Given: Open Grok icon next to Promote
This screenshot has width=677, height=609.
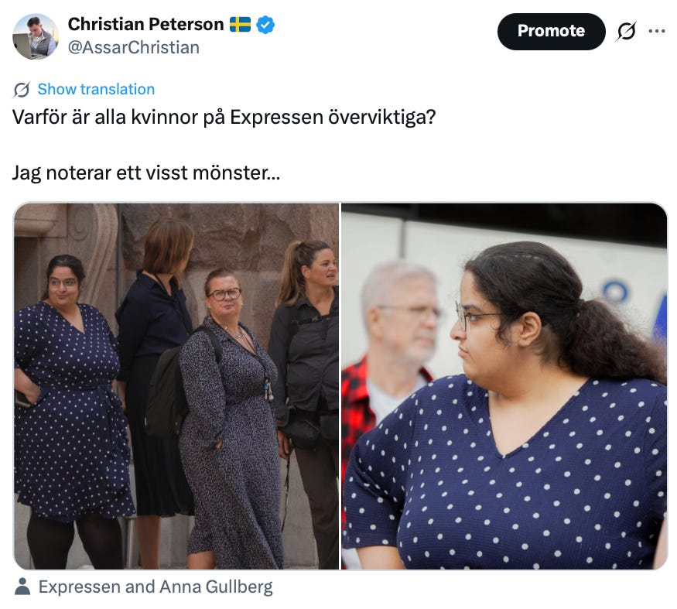Looking at the screenshot, I should click(627, 31).
